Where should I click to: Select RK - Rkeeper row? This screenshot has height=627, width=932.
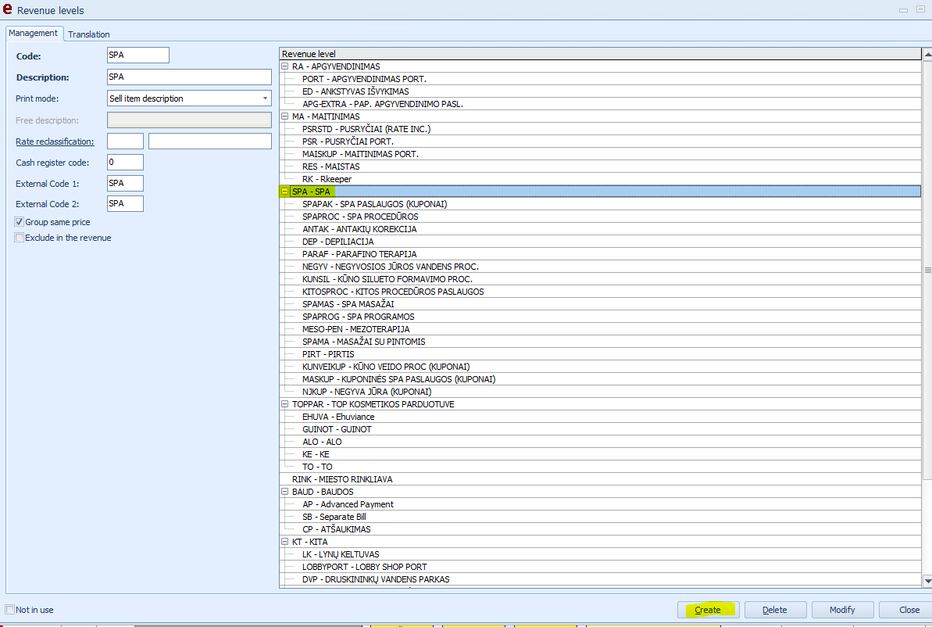click(x=600, y=179)
